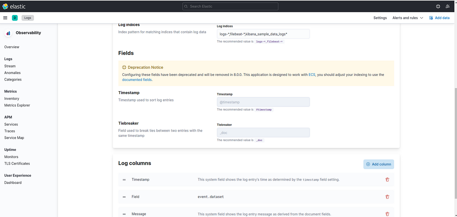Grab the Message column drag handle
The width and height of the screenshot is (457, 217).
coord(124,214)
